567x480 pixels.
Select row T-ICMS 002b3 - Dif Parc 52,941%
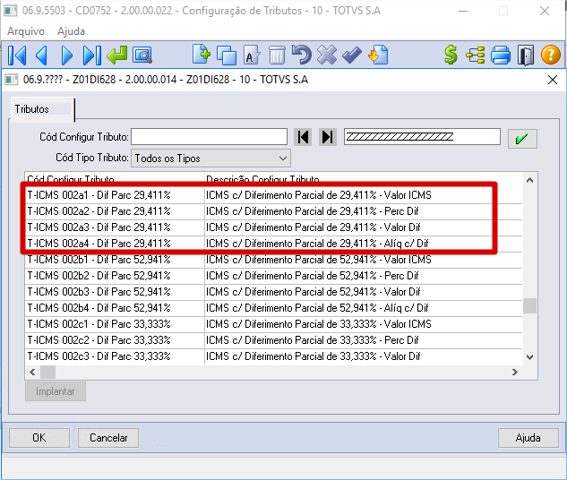[x=274, y=292]
